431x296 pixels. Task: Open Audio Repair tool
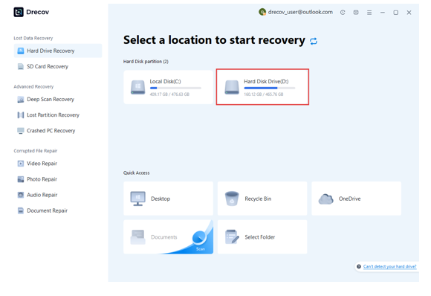point(58,195)
